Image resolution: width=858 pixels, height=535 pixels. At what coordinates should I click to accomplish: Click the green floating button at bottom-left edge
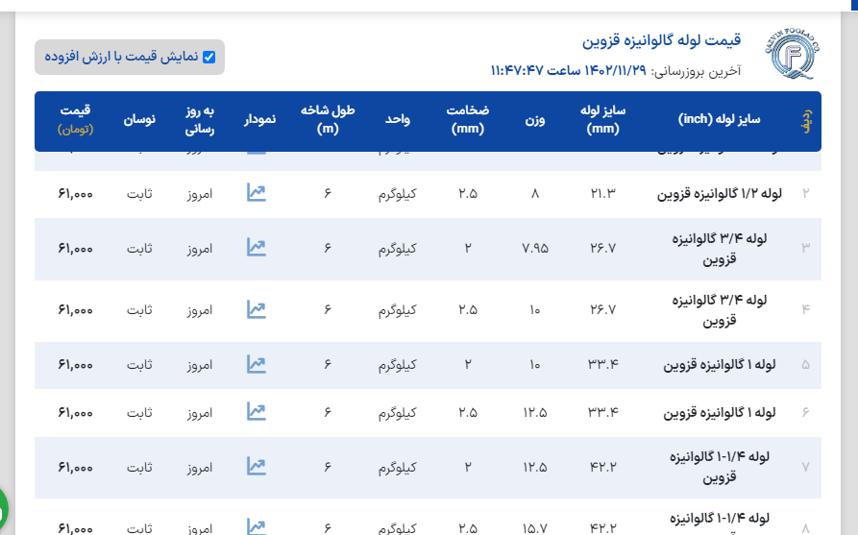(3, 506)
